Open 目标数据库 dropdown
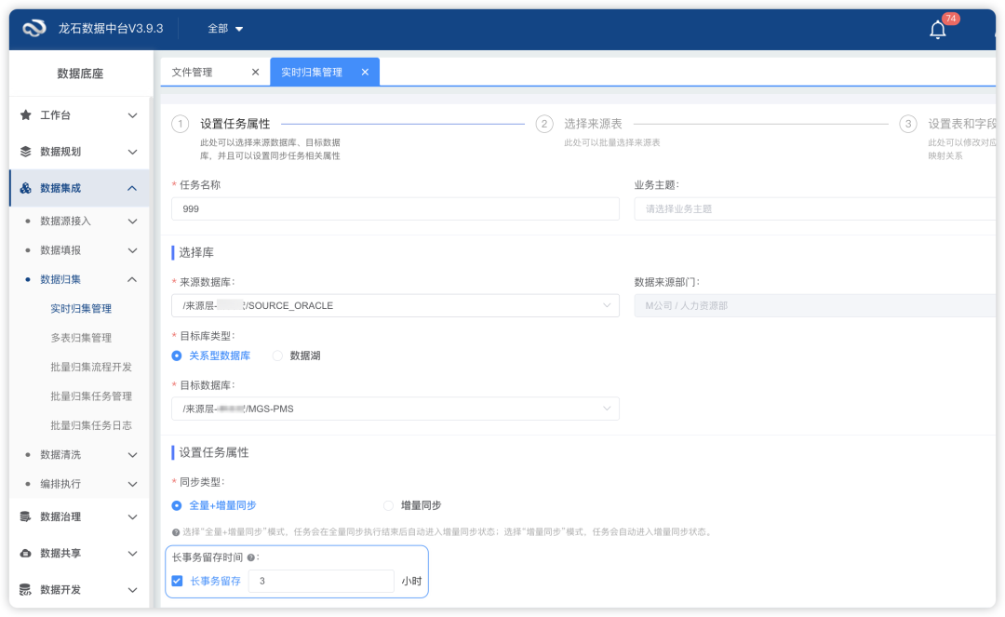Viewport: 1005px width, 617px height. point(395,409)
